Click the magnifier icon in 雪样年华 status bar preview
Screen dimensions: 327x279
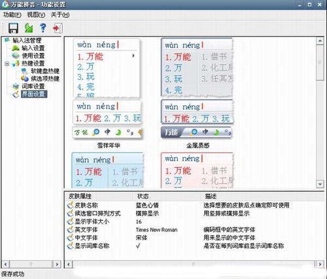click(95, 132)
